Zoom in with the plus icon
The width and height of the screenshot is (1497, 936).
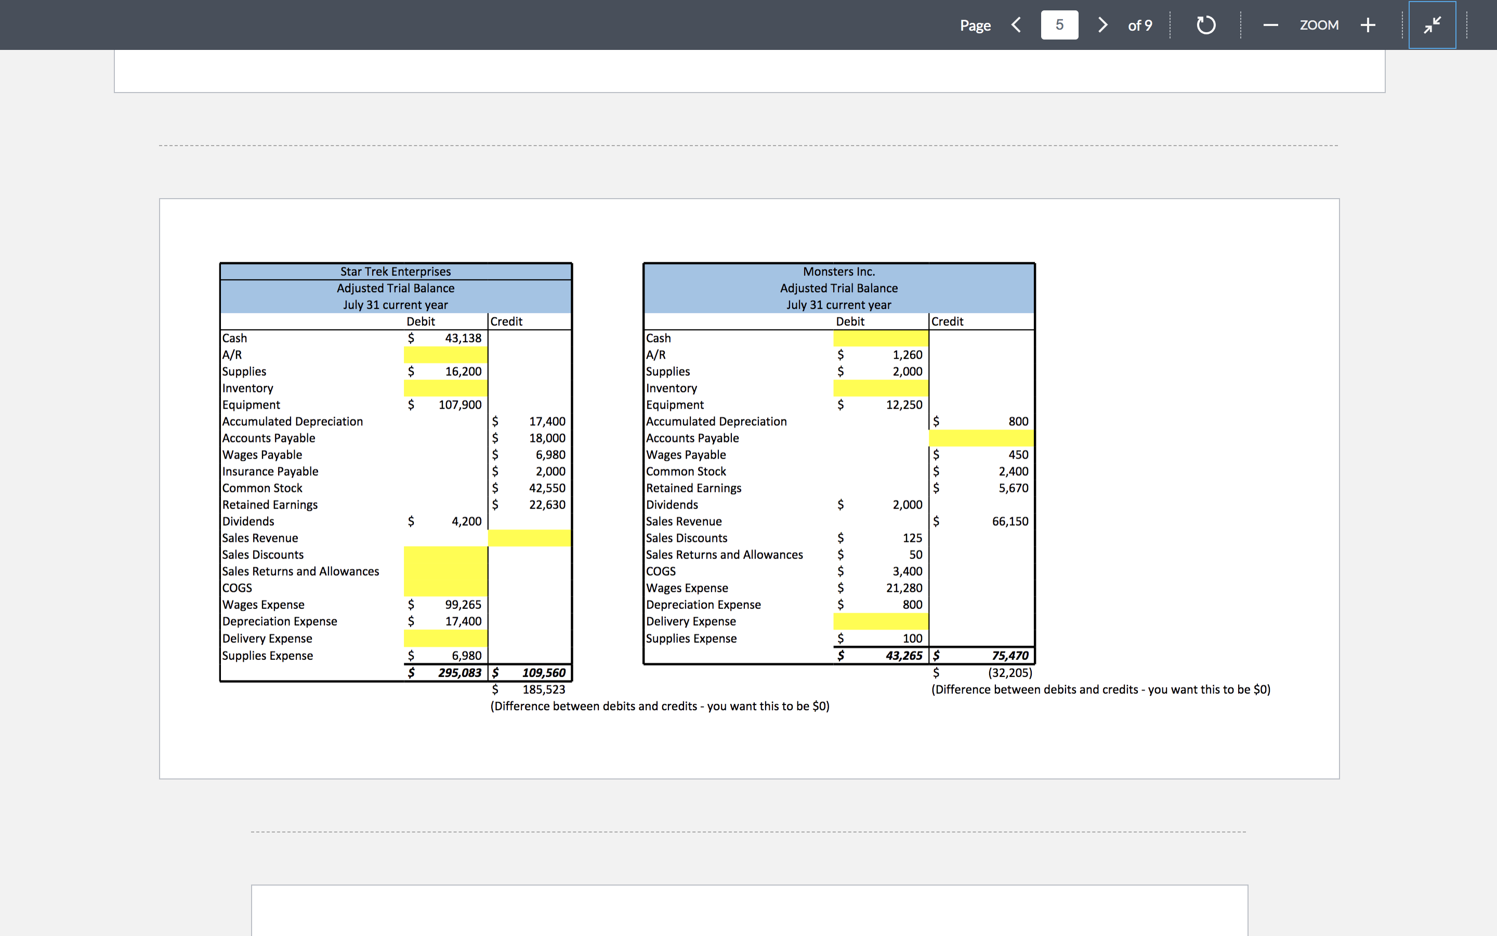point(1368,25)
